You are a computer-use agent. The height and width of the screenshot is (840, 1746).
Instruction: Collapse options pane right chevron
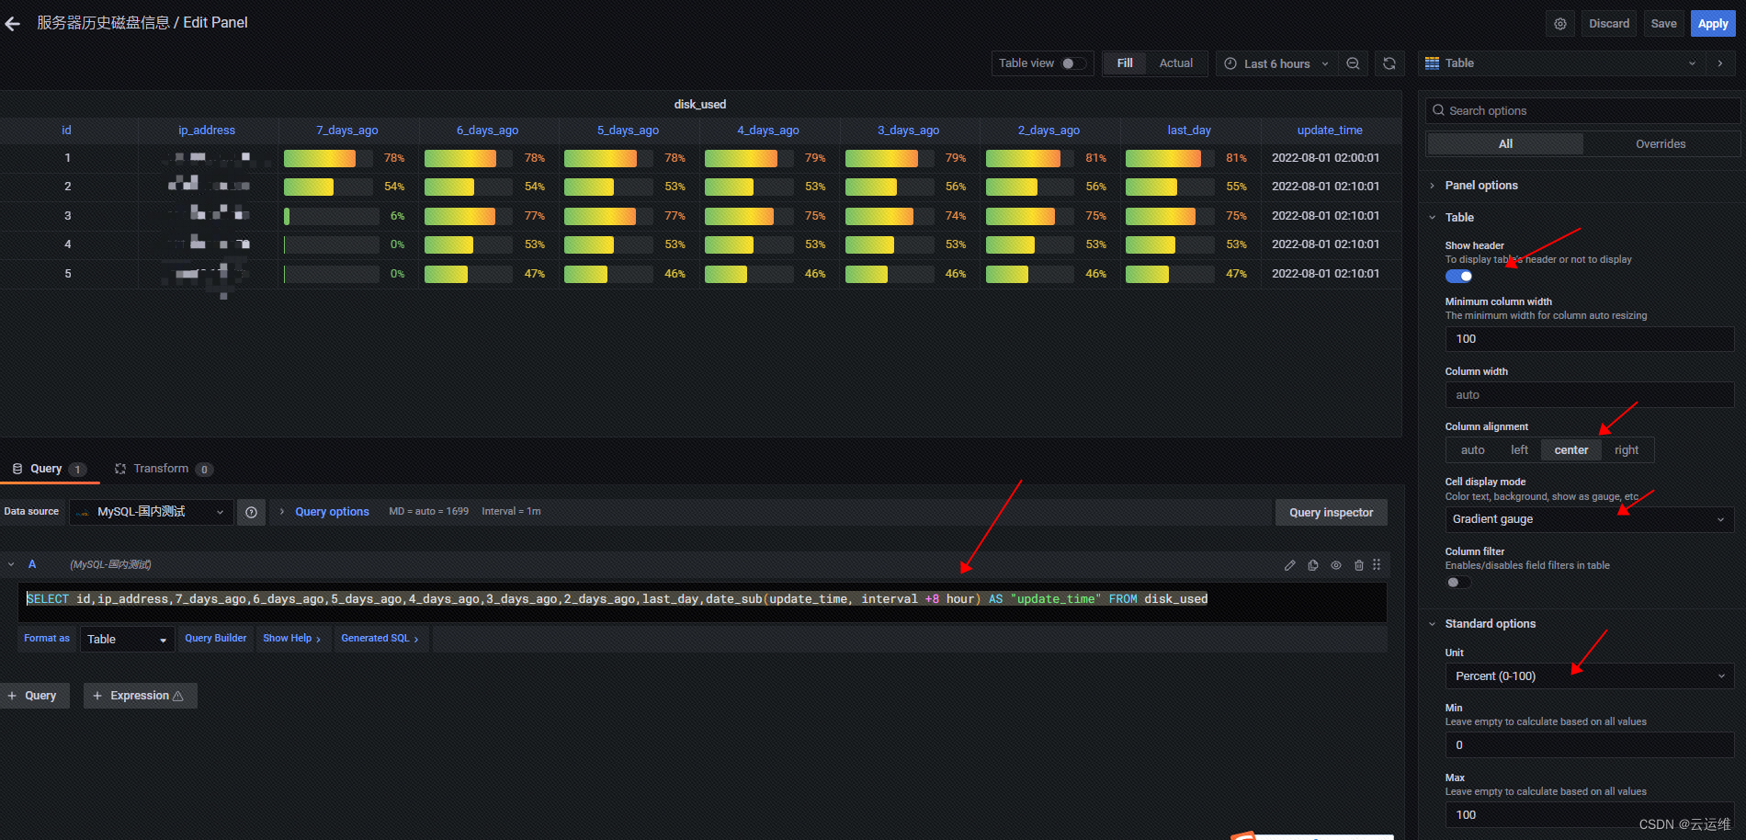tap(1720, 63)
